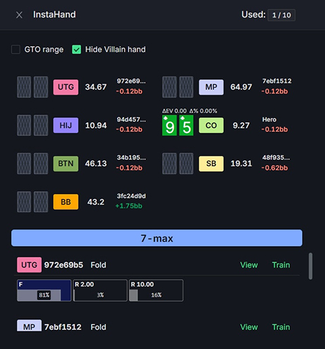Enable the GTO range checkbox
The height and width of the screenshot is (349, 325).
(16, 49)
